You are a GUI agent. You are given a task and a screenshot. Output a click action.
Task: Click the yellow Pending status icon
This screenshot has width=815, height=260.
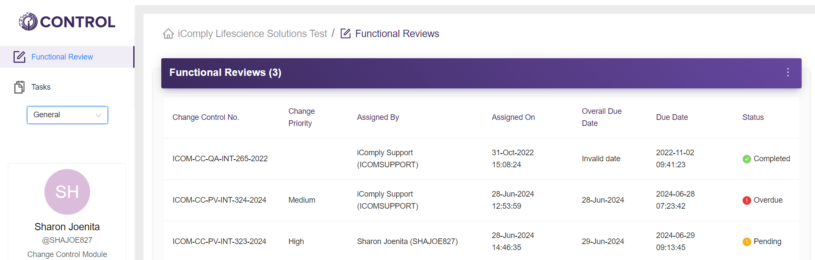[x=747, y=242]
